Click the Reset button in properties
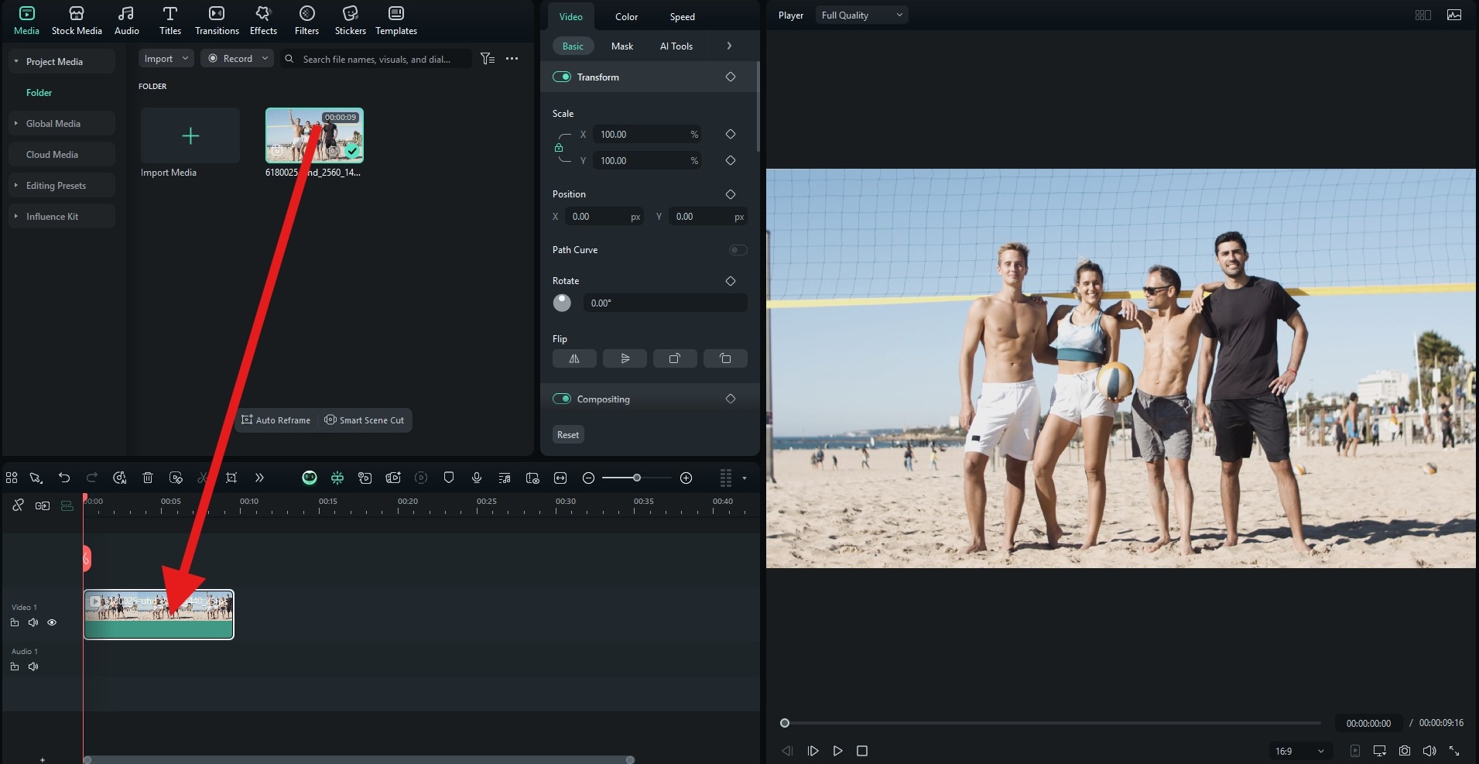Screen dimensions: 1479x764 click(568, 434)
